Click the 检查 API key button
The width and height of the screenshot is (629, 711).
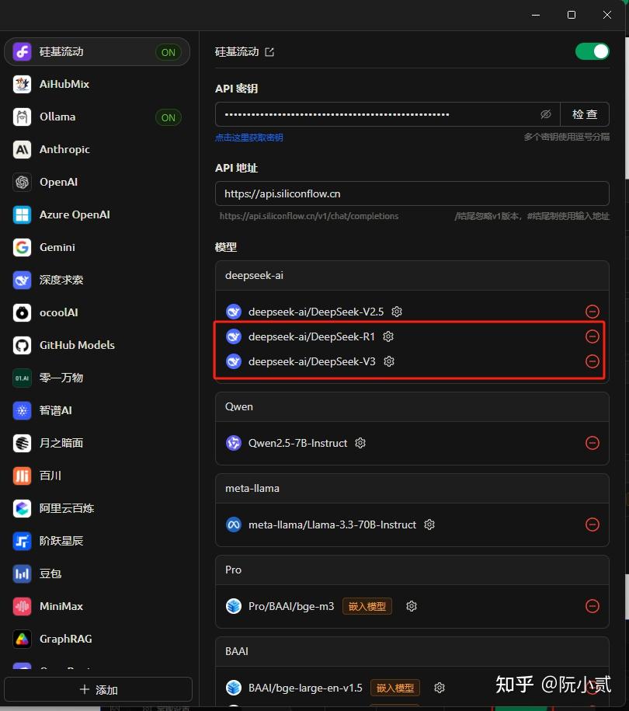coord(585,114)
